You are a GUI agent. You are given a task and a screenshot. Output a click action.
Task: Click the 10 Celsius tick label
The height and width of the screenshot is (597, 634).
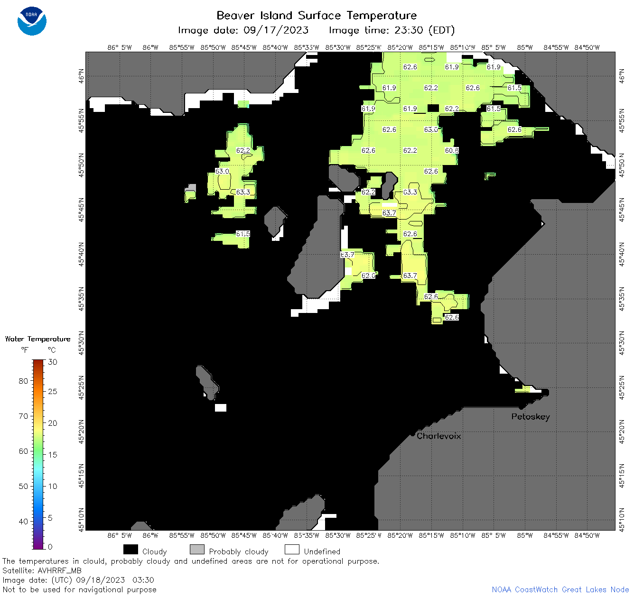click(x=53, y=486)
